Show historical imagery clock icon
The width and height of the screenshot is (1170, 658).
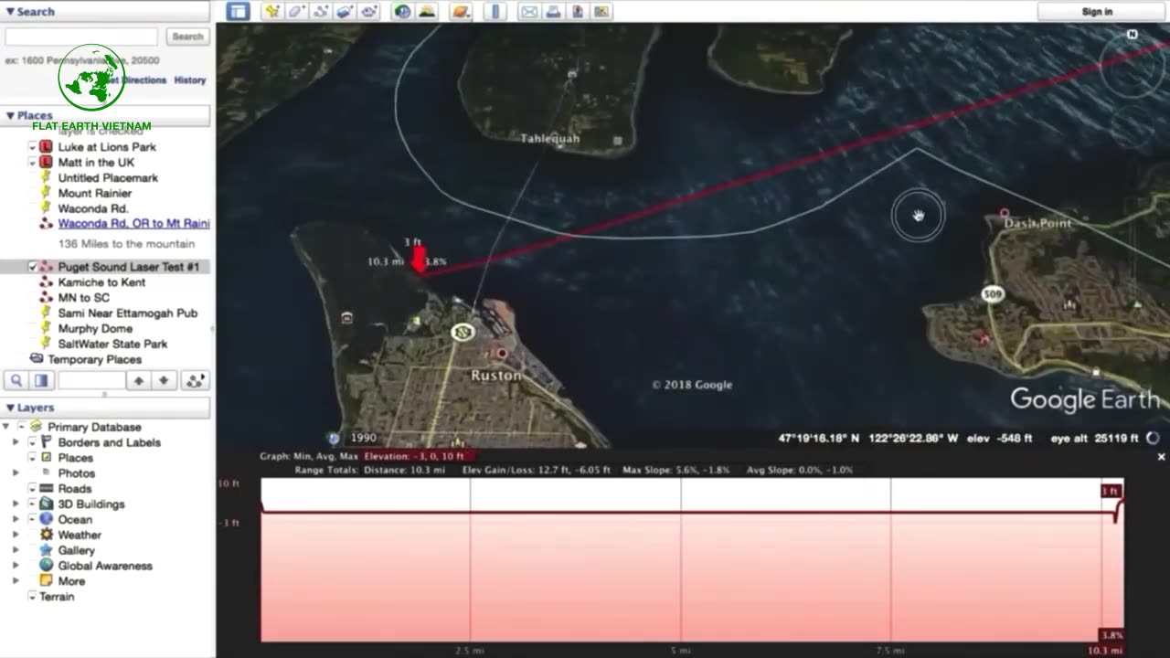pos(402,11)
